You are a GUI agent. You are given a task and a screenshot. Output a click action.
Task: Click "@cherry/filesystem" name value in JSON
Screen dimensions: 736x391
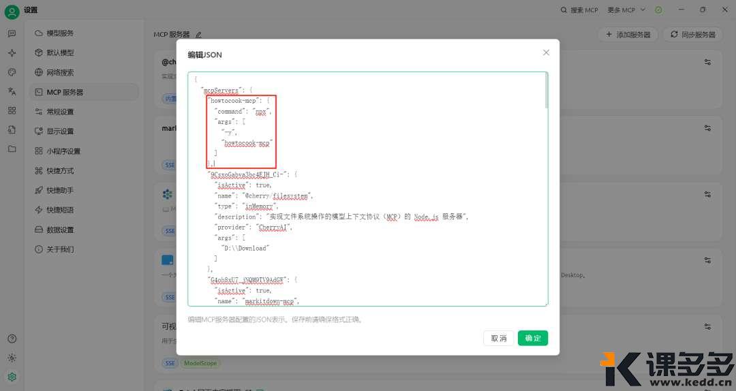point(277,195)
